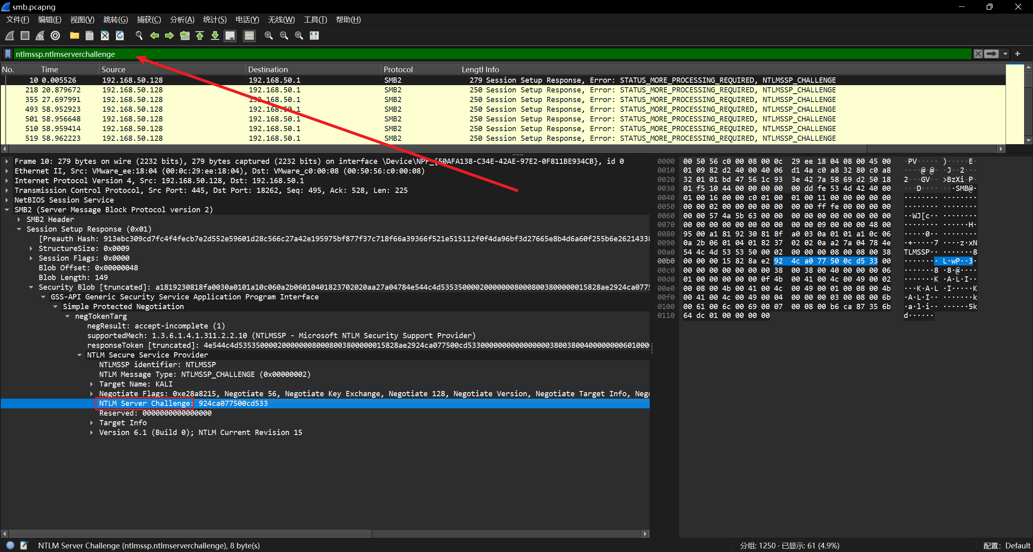The height and width of the screenshot is (552, 1033).
Task: Open the capture options gear icon
Action: tap(55, 36)
